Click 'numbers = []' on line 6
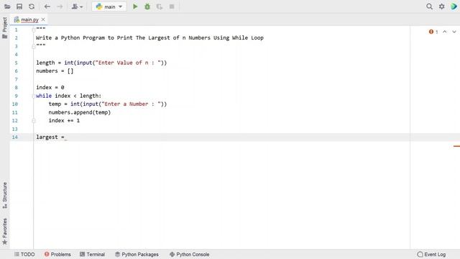 tap(55, 71)
